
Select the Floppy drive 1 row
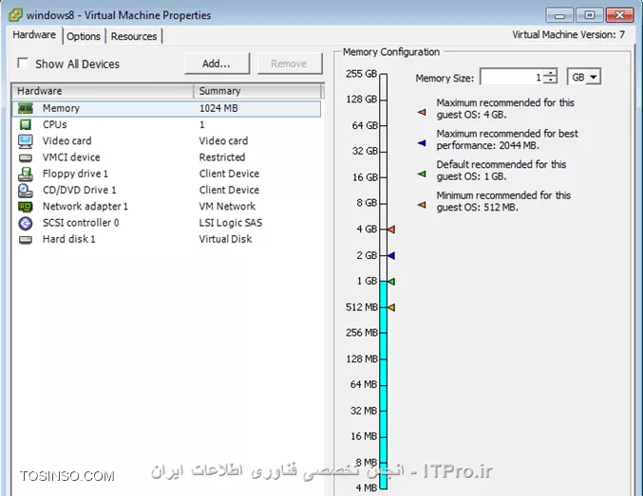[x=166, y=174]
